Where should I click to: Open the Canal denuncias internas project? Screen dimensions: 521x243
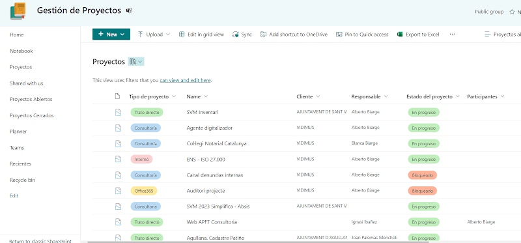coord(215,175)
